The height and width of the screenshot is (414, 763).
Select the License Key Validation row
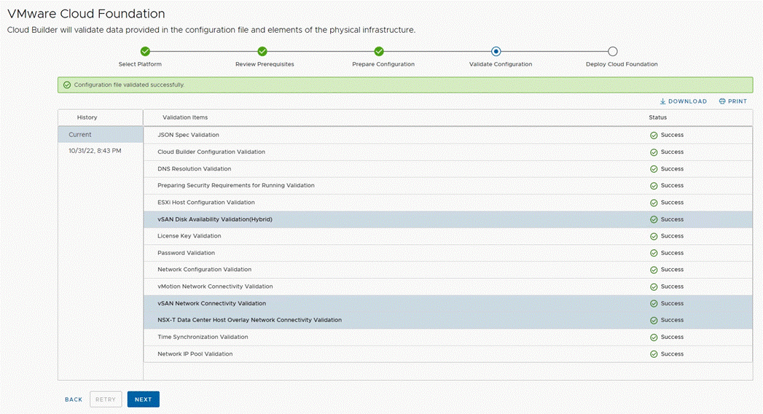click(448, 236)
